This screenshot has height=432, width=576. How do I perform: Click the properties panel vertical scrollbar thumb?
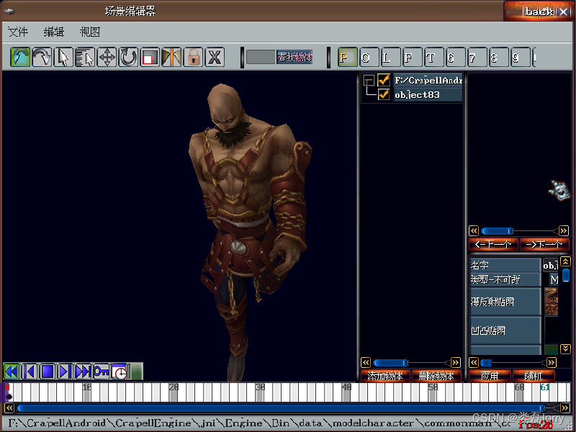[x=566, y=275]
